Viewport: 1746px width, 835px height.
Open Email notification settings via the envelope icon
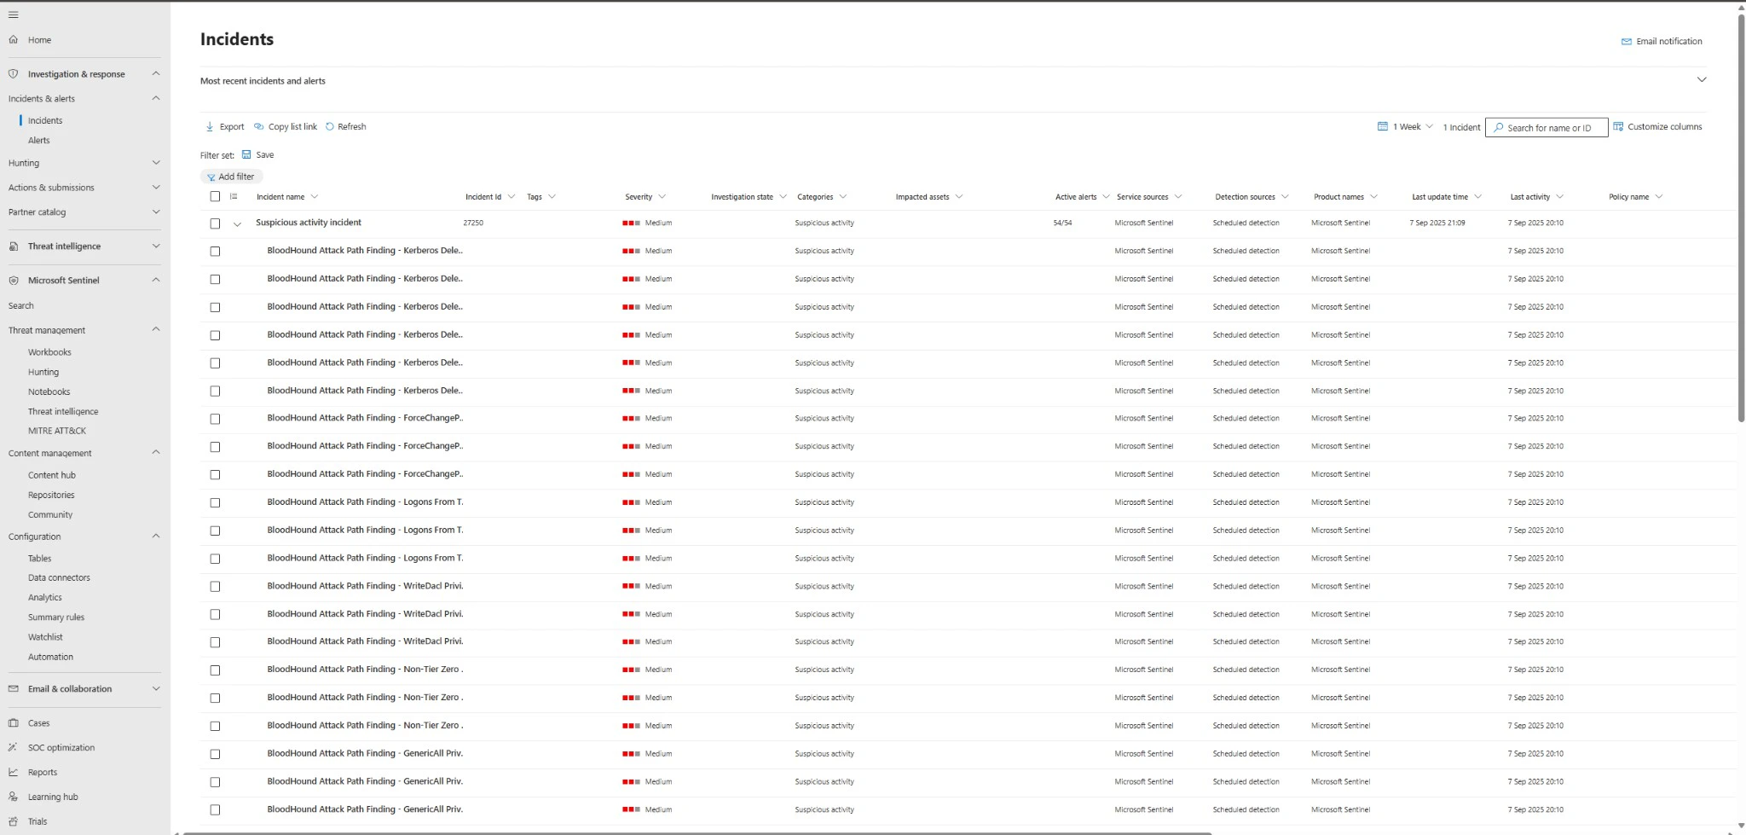coord(1626,40)
